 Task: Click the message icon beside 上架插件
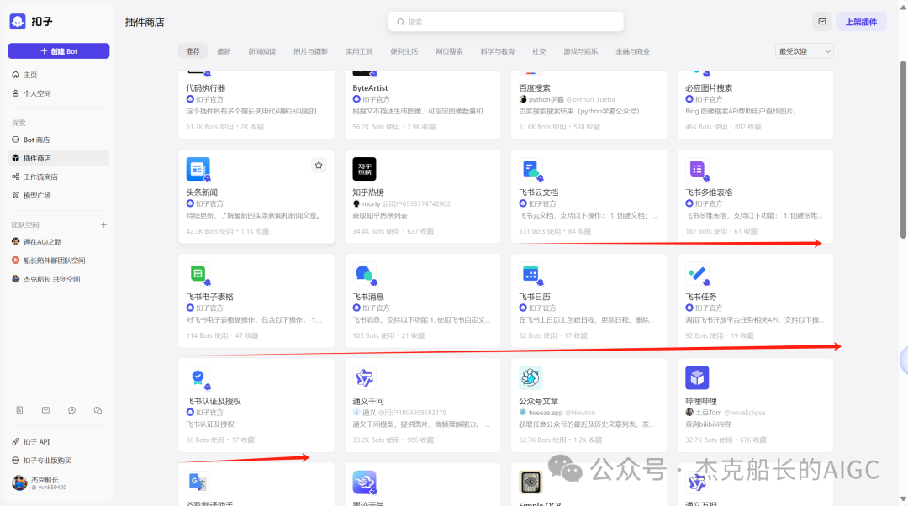[x=821, y=22]
